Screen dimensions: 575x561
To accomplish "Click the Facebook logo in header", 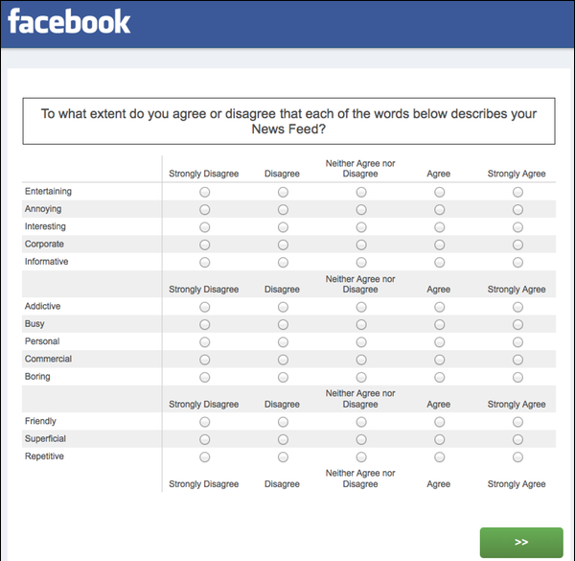I will pos(69,22).
